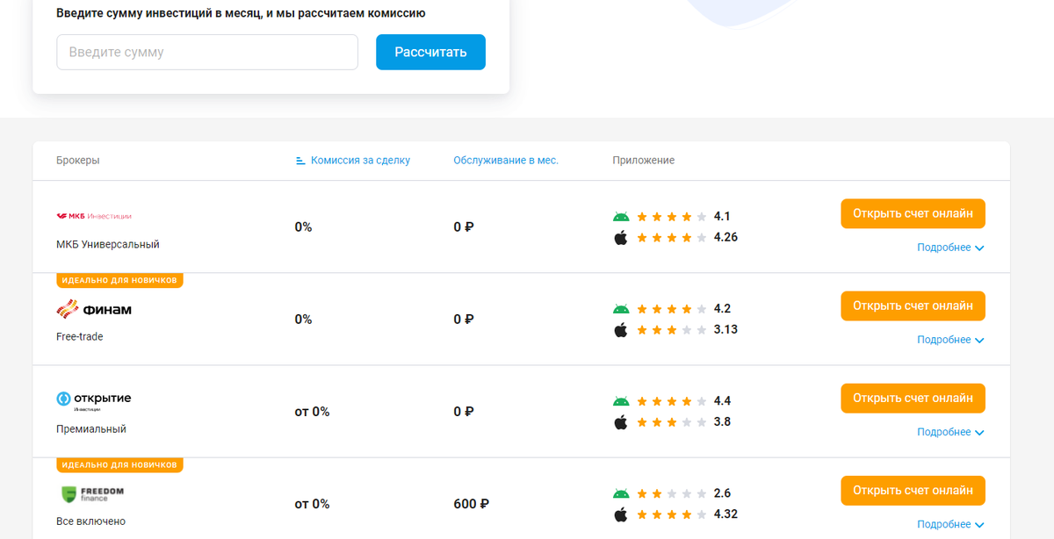Viewport: 1054px width, 539px height.
Task: Sort by Обслуживание в мес. column
Action: [506, 161]
